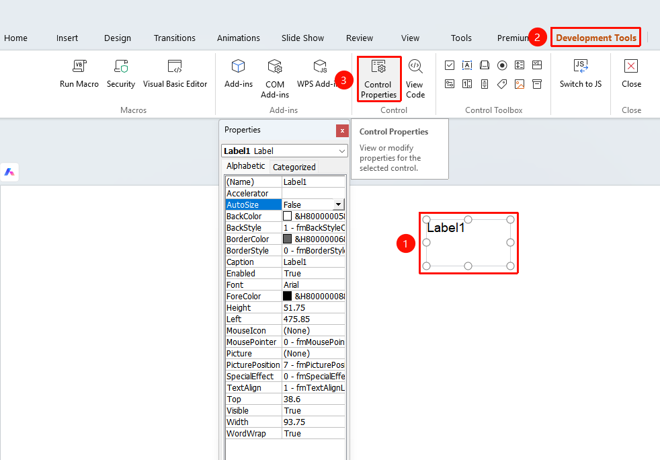The image size is (660, 460).
Task: Go to the Slide Show tab
Action: pyautogui.click(x=302, y=38)
